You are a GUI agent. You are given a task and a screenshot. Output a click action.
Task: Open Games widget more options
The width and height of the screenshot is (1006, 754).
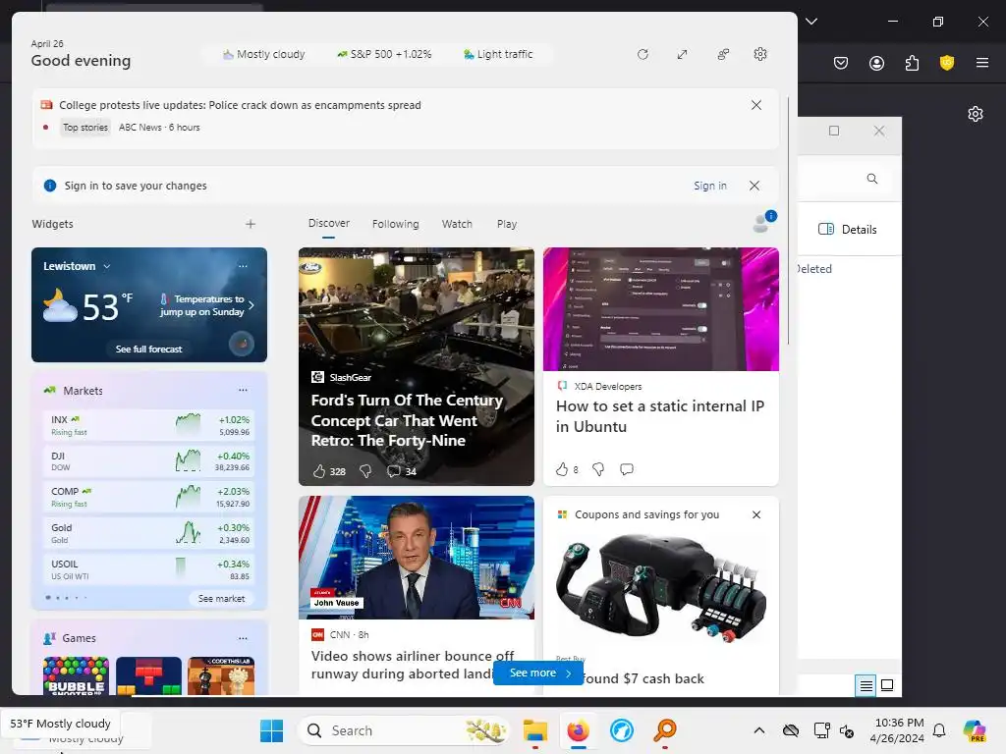[243, 638]
